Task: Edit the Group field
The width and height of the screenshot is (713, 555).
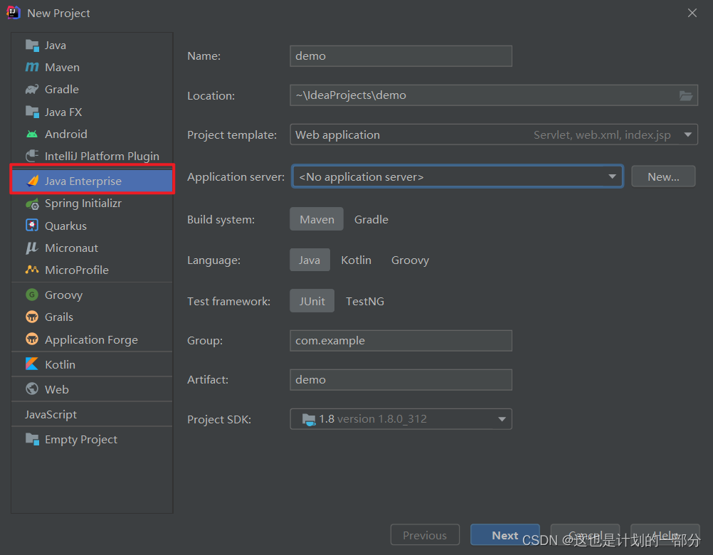Action: (401, 340)
